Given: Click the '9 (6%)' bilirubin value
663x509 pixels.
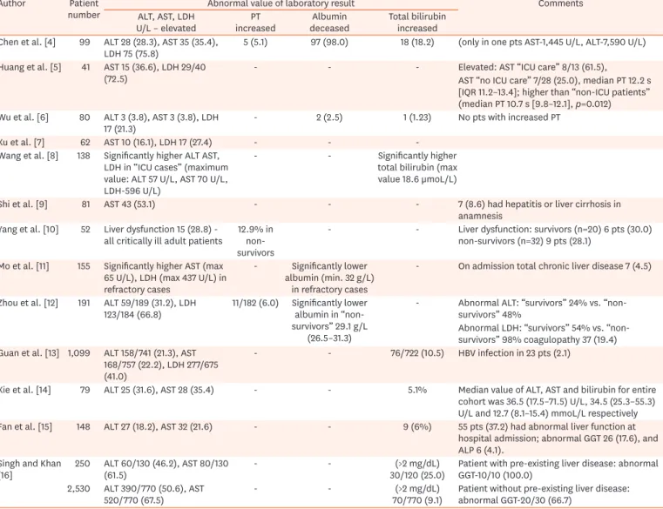Looking at the screenshot, I should point(417,426).
